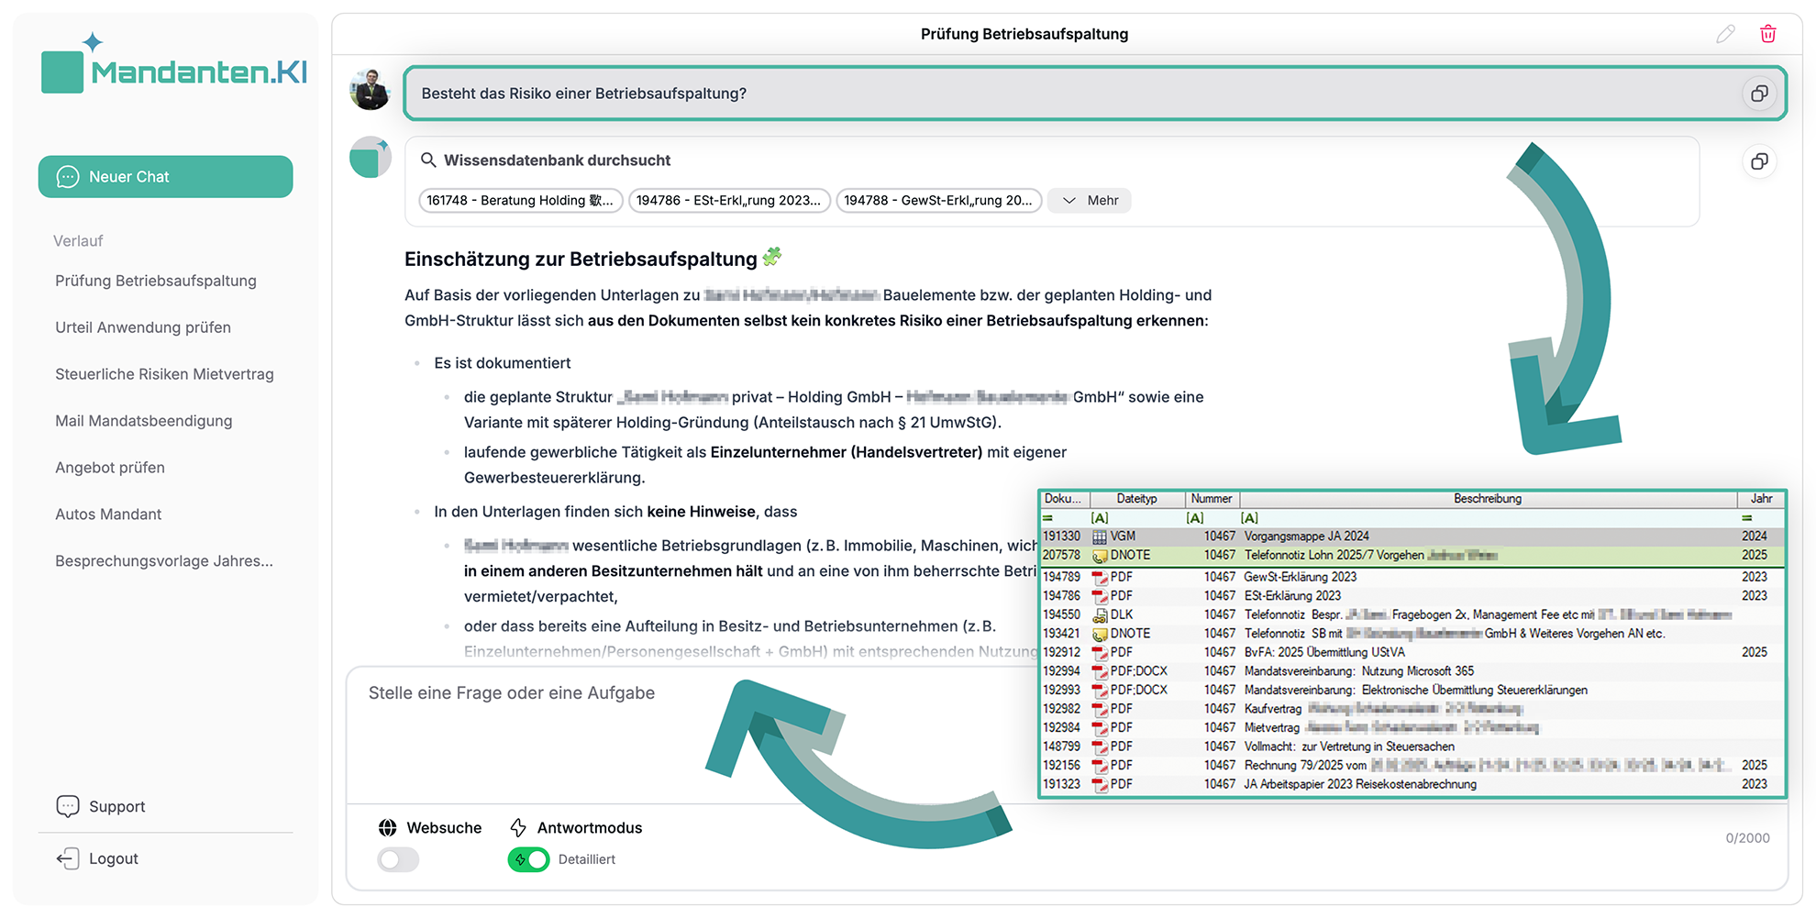
Task: Expand 'Mehr' to show additional sources
Action: click(x=1089, y=200)
